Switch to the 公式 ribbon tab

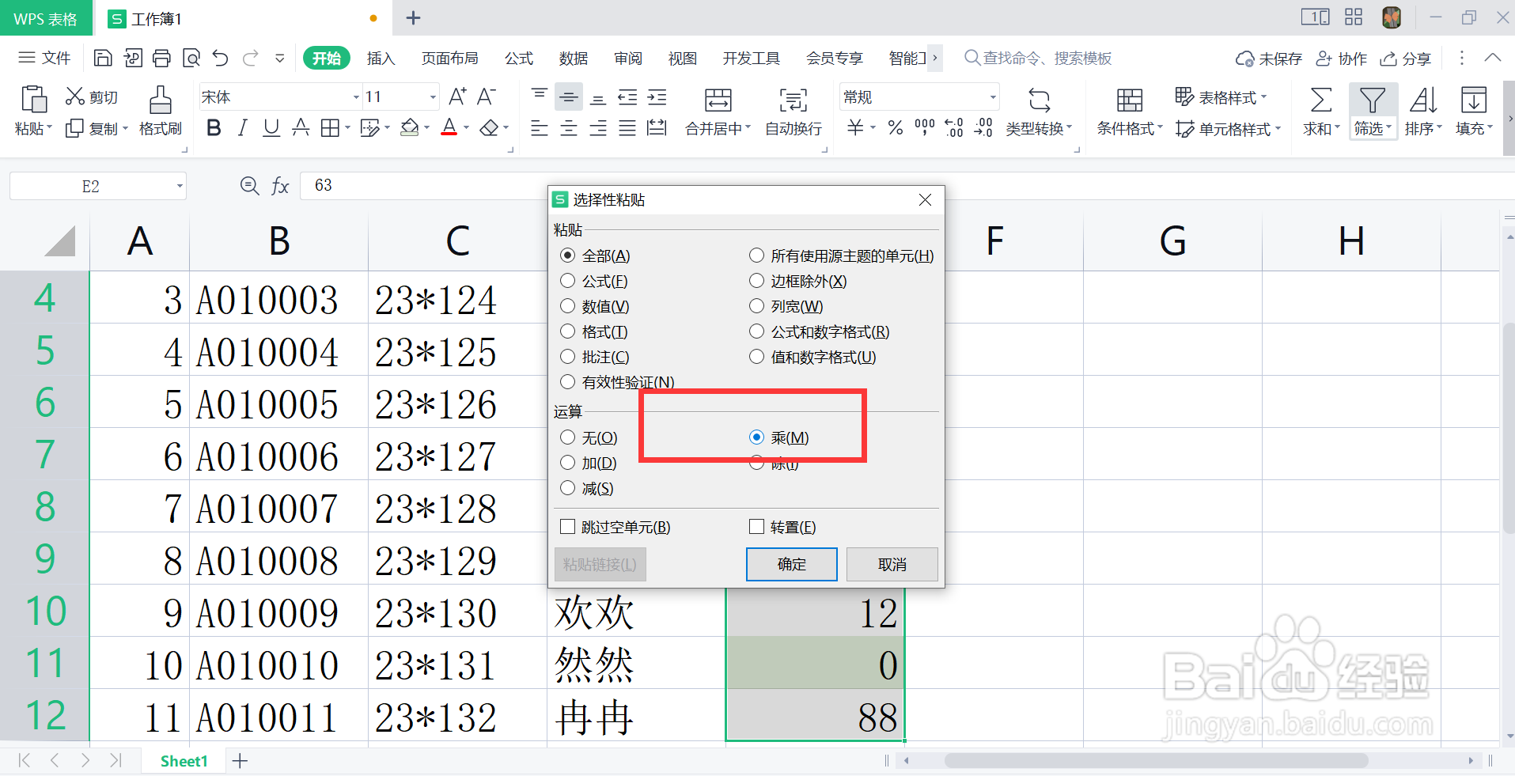click(x=519, y=59)
